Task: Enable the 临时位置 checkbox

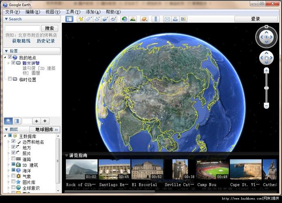Action: [x=10, y=79]
